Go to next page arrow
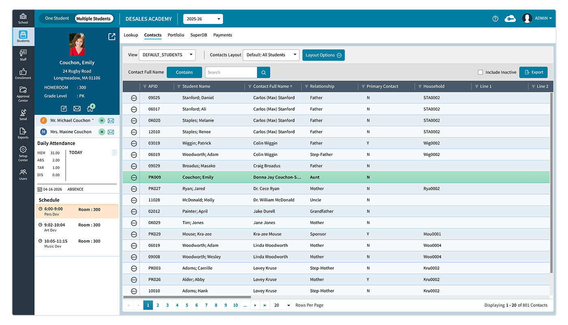 (255, 305)
